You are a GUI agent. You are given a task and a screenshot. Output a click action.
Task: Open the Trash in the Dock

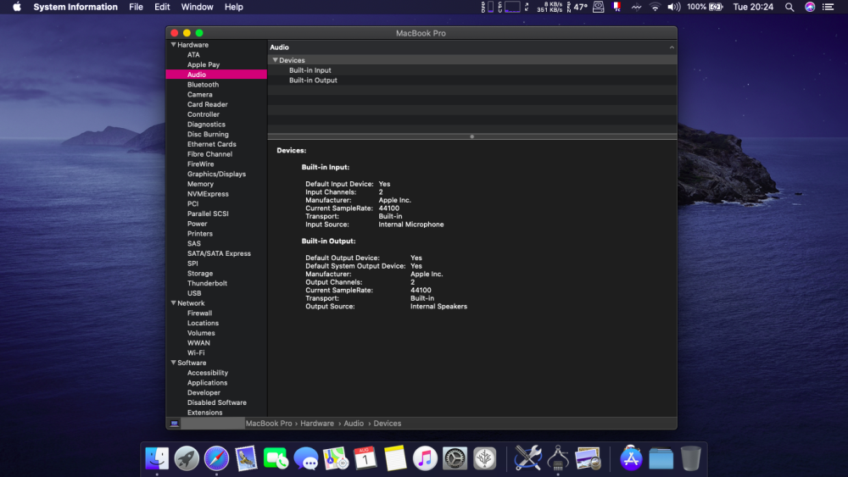point(690,458)
